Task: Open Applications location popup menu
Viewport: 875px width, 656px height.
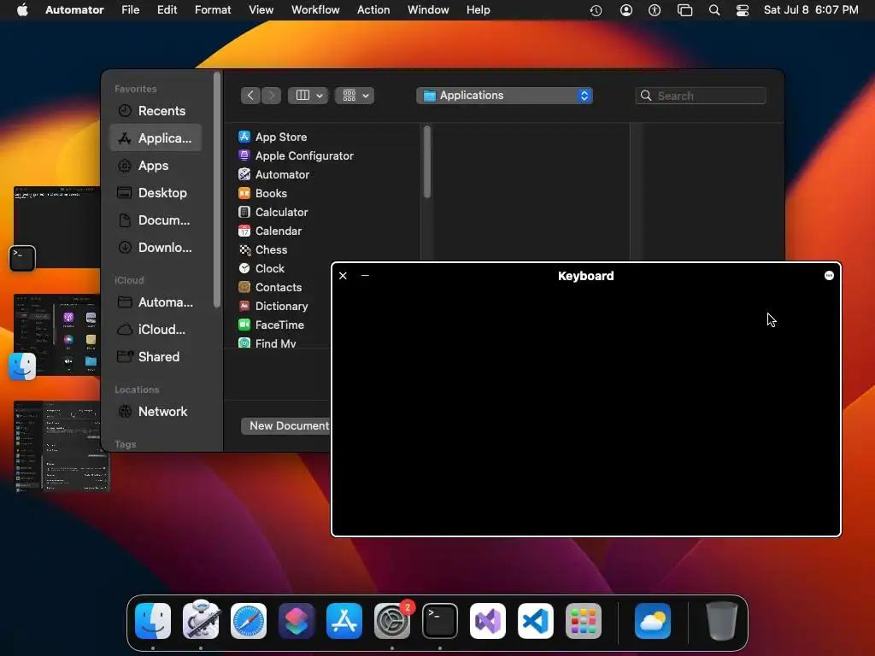Action: (504, 96)
